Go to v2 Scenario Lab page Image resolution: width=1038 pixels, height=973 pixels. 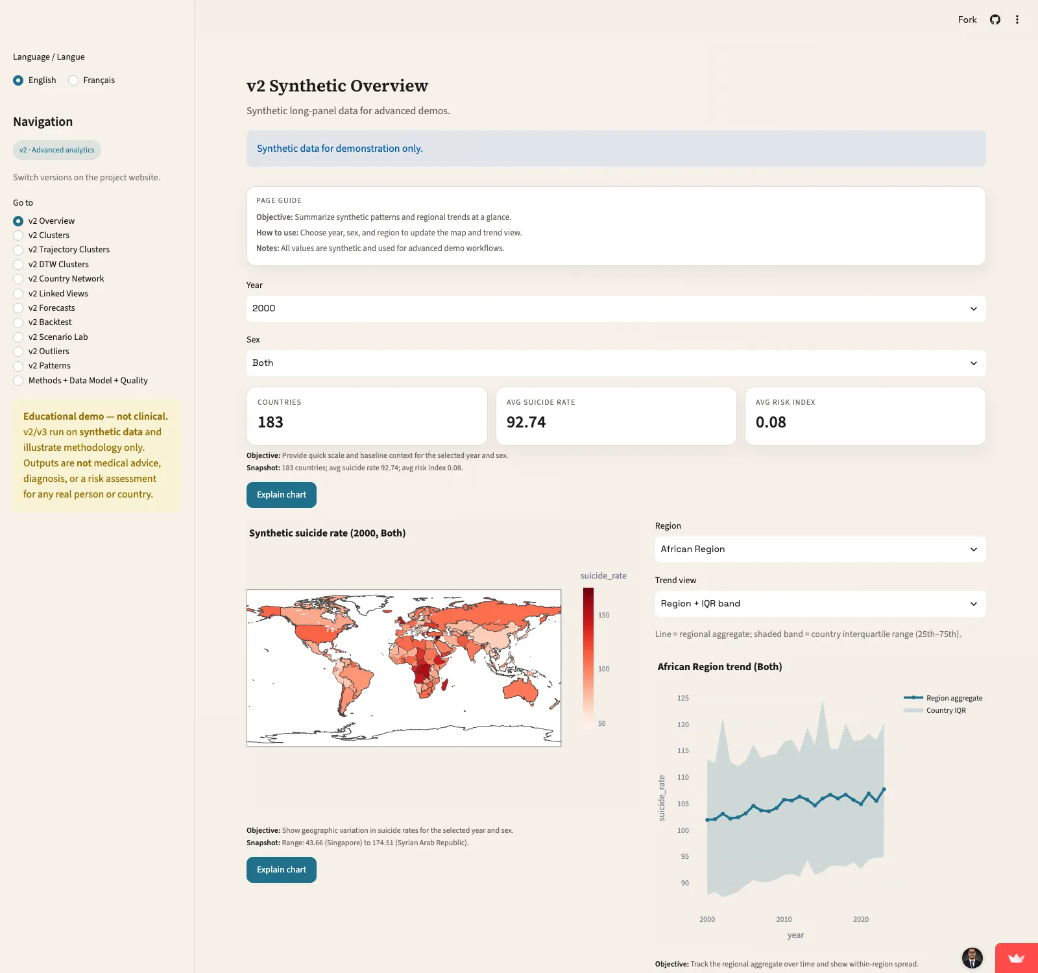pyautogui.click(x=51, y=337)
